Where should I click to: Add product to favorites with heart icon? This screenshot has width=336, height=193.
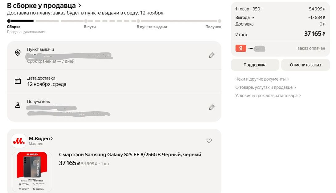pyautogui.click(x=209, y=141)
